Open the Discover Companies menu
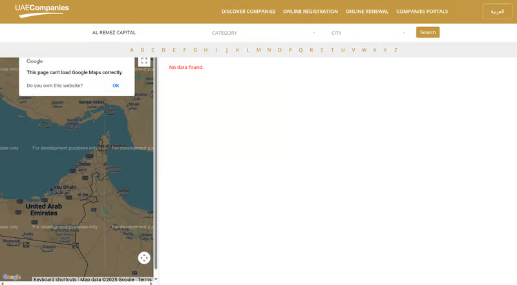 tap(248, 12)
